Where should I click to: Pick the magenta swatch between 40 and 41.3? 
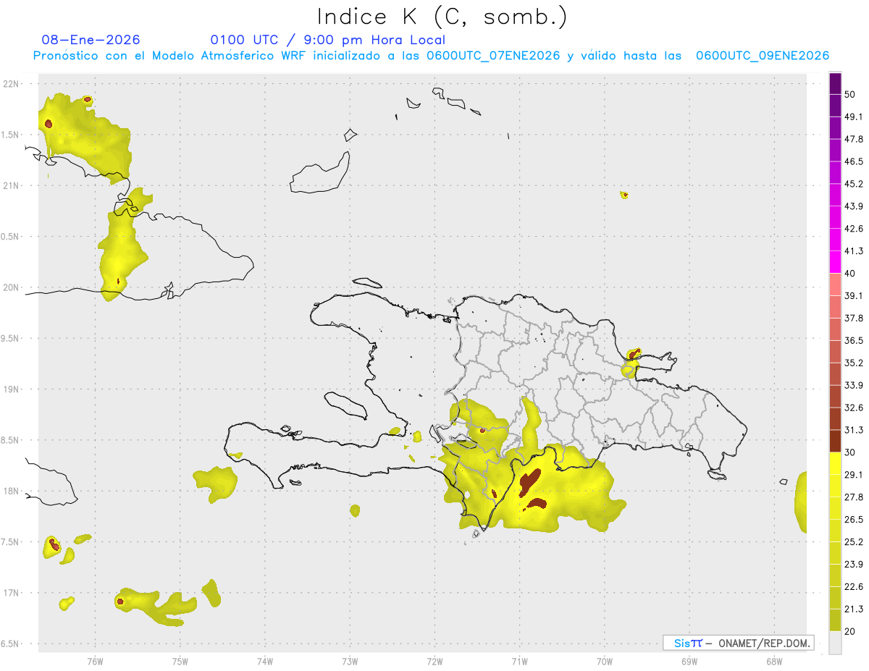836,262
